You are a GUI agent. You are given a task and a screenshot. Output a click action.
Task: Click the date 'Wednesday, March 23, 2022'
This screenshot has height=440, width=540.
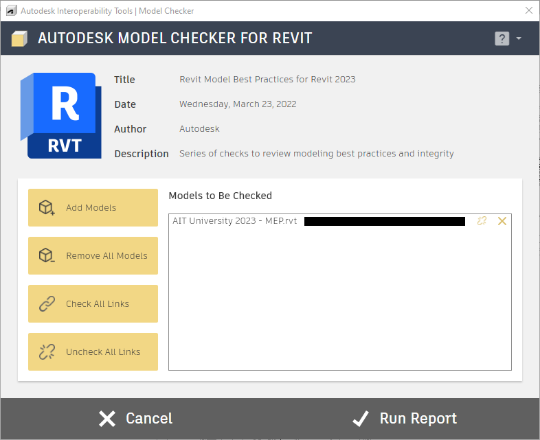(x=238, y=104)
